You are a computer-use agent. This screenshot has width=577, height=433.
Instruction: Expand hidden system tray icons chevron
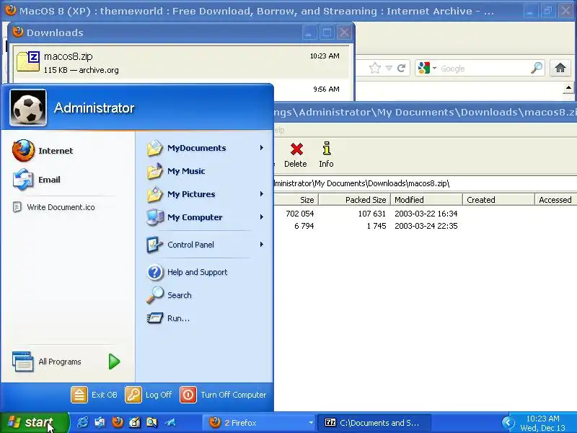[508, 423]
